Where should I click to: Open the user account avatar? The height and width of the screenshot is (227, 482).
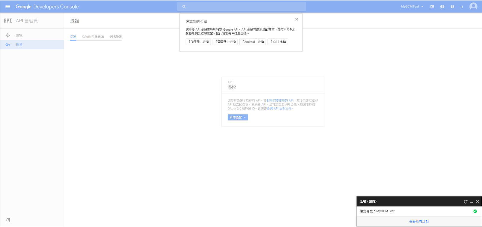[473, 6]
